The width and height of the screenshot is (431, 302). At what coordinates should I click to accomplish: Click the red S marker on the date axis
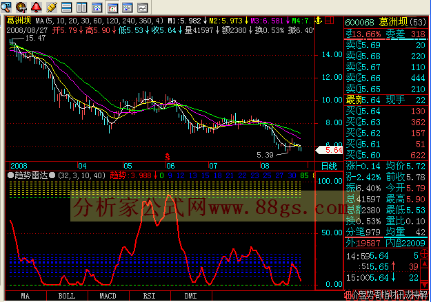pos(168,157)
